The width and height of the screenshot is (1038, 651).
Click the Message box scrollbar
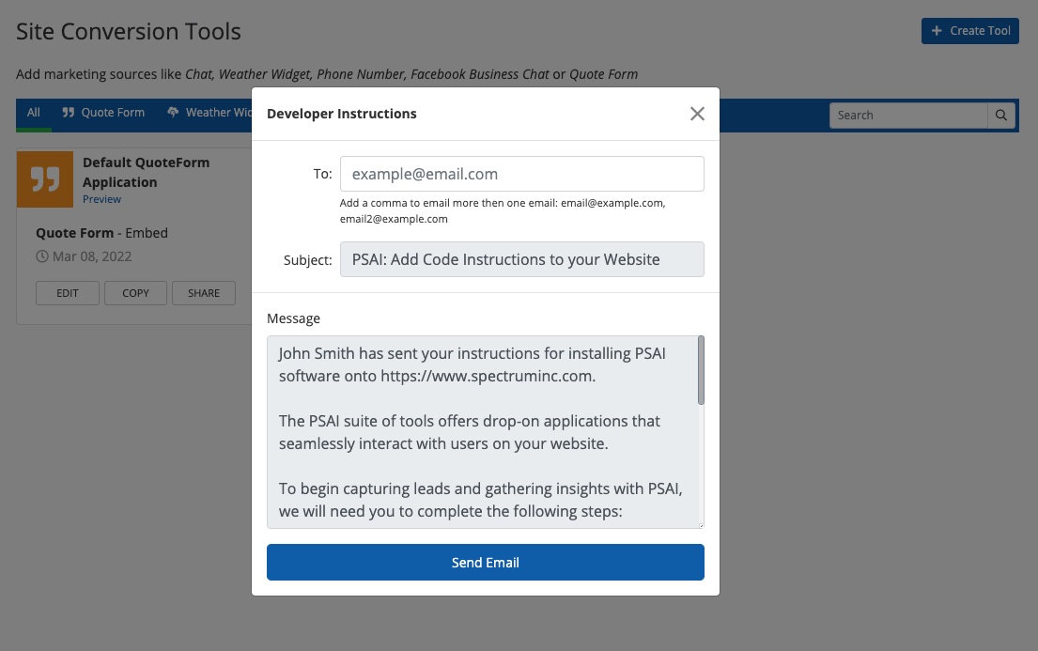tap(701, 371)
